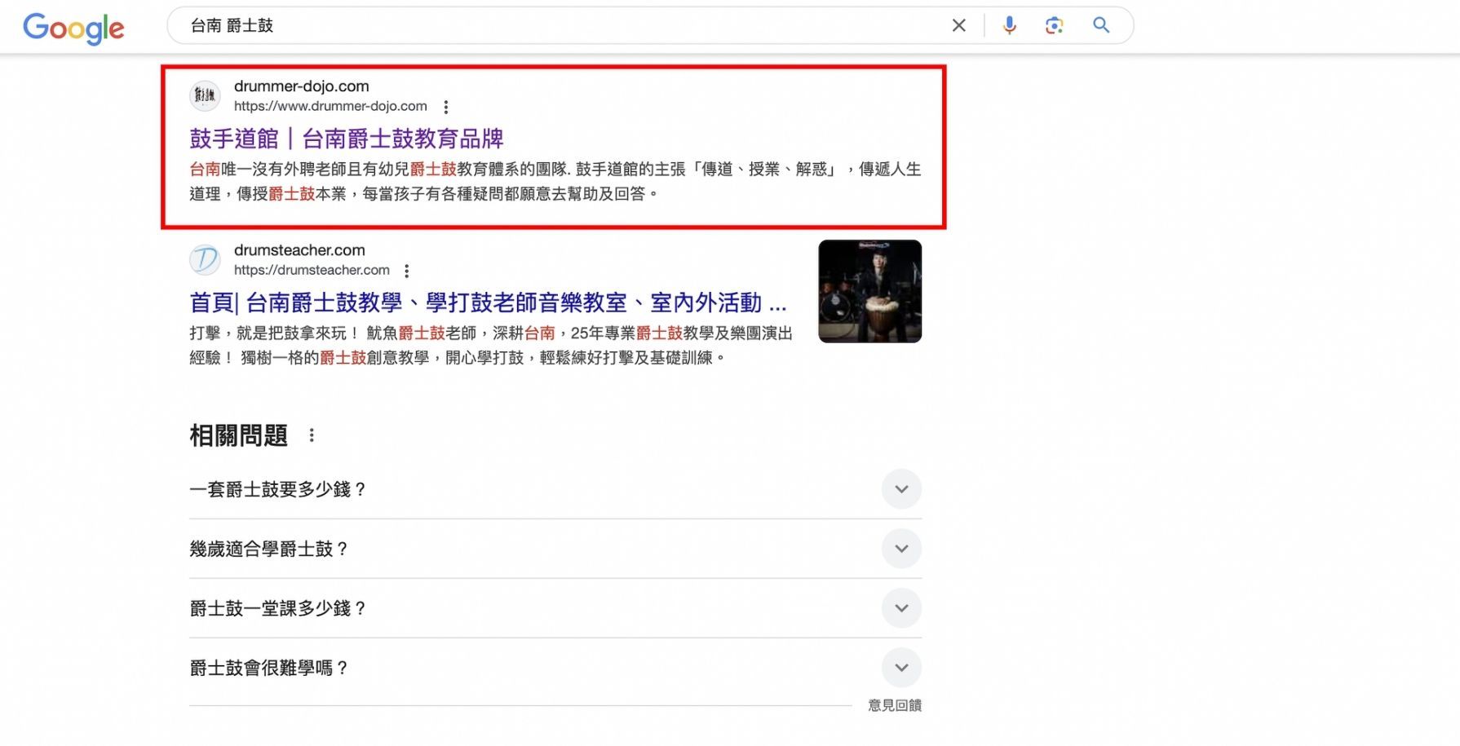Submit search with the magnifier icon

[x=1101, y=25]
